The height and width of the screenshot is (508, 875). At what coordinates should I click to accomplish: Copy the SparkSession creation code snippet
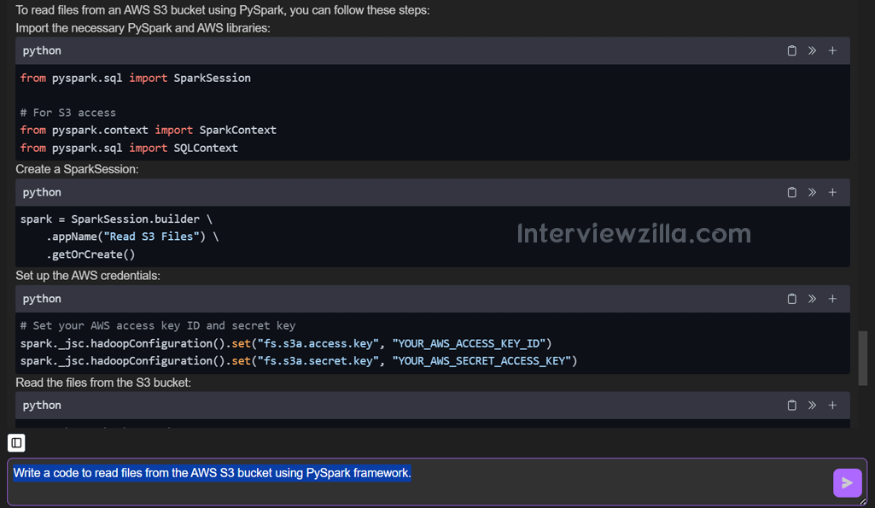coord(791,192)
